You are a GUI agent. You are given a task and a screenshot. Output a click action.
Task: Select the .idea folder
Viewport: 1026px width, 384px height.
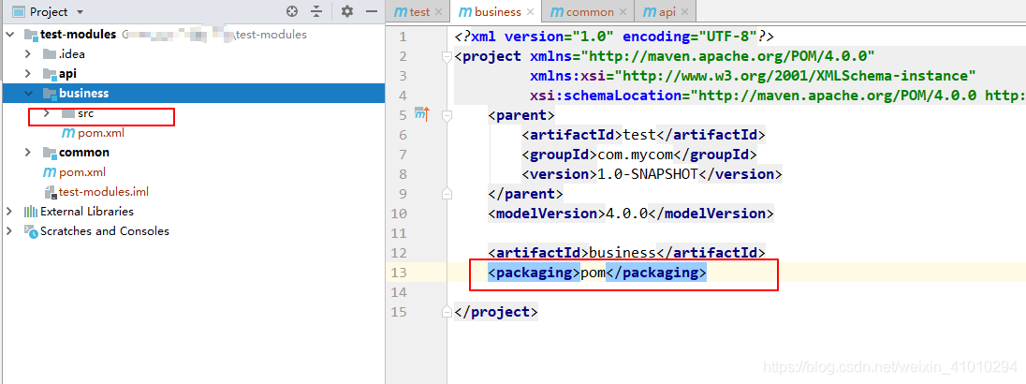coord(72,53)
